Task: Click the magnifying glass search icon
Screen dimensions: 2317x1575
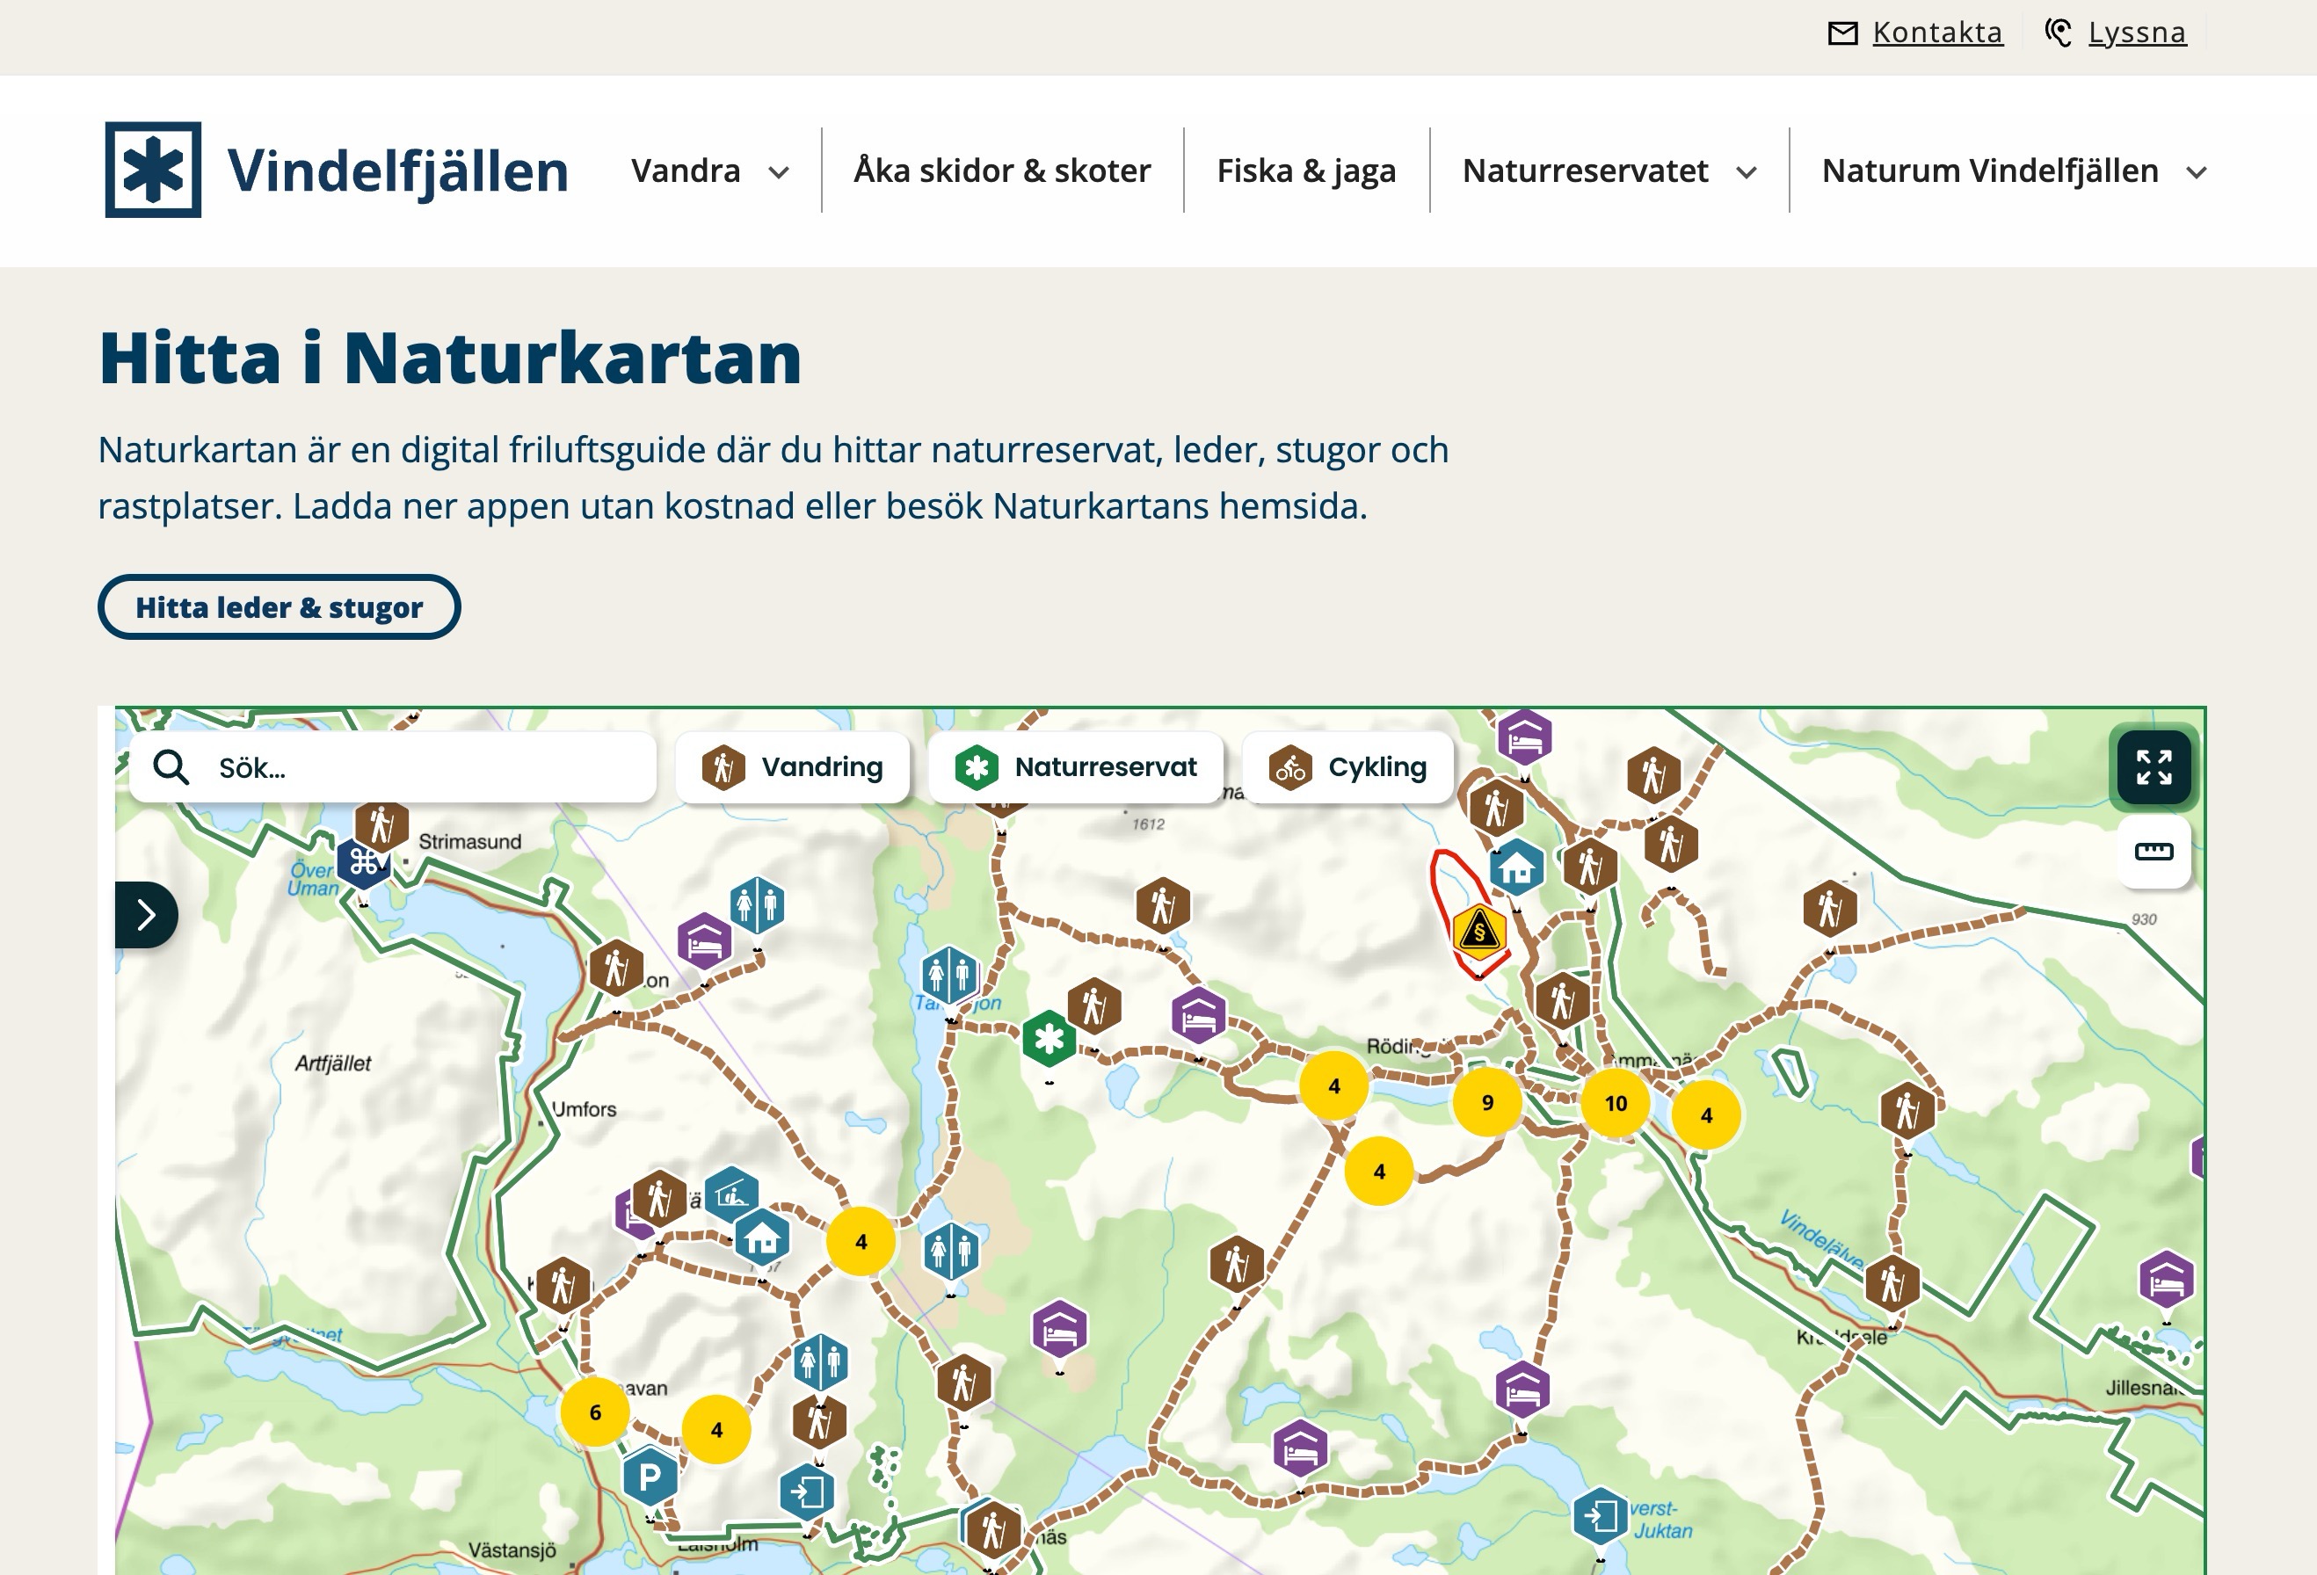Action: 171,767
